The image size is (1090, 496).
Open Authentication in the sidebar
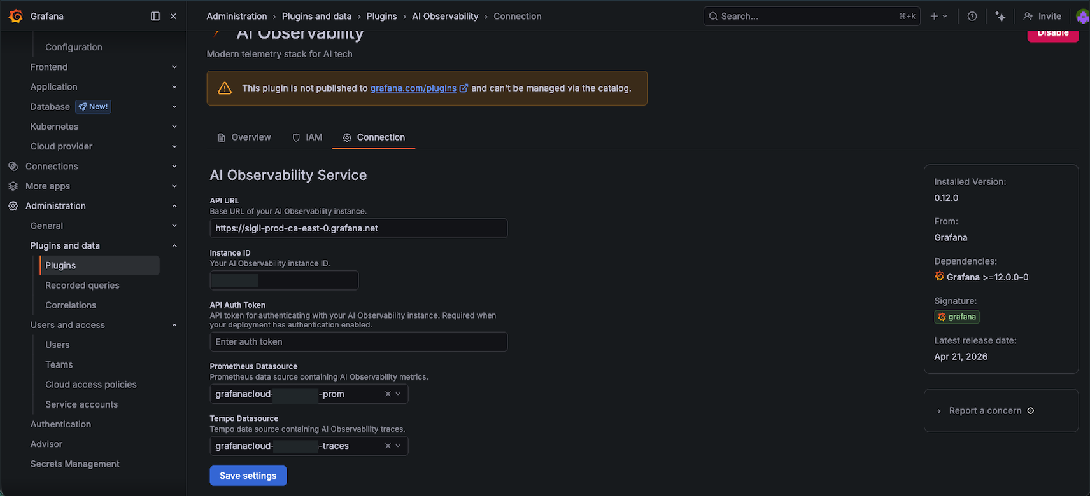[60, 424]
